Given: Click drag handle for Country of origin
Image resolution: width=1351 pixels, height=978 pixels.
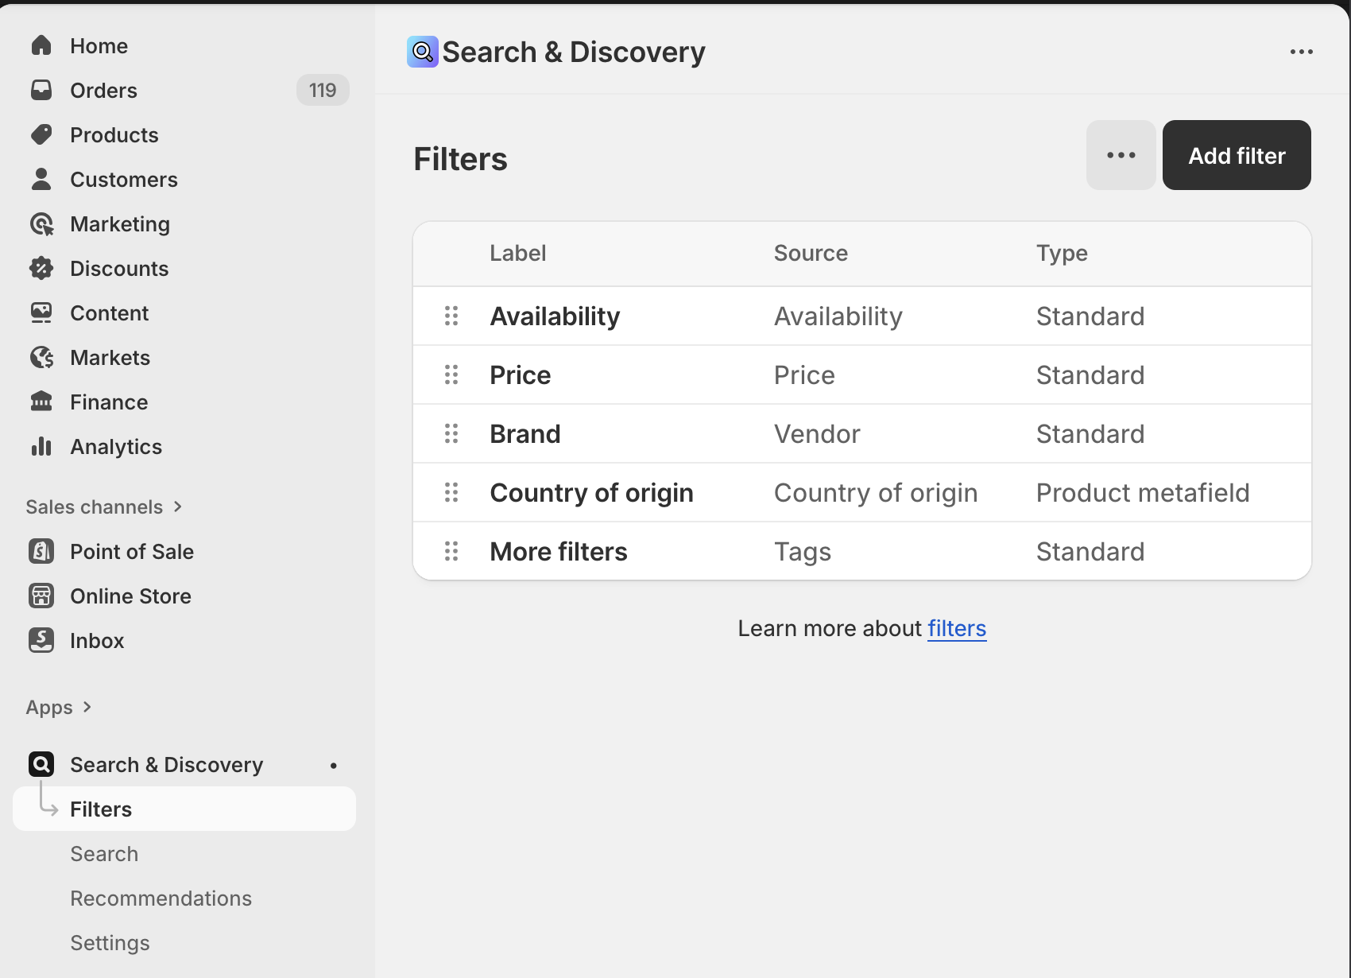Looking at the screenshot, I should (451, 493).
